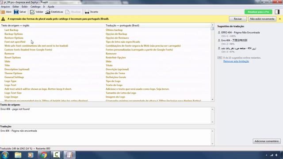Click the green Atualizar para o Pro button
283x159 pixels.
[x=258, y=12]
